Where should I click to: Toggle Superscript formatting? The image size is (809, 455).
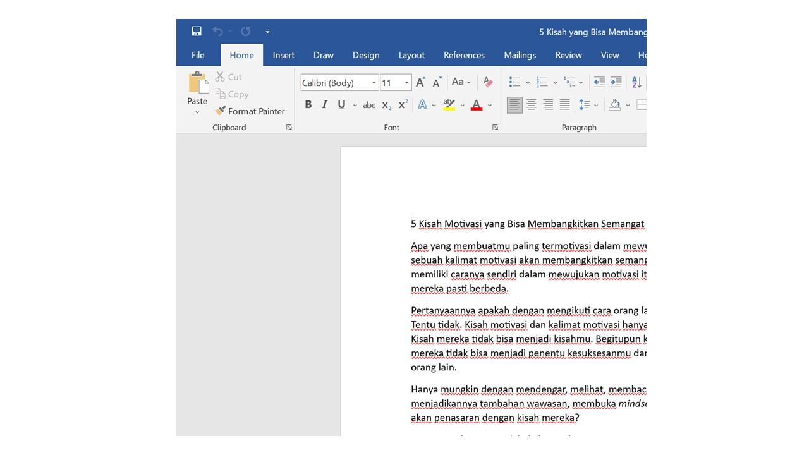pyautogui.click(x=403, y=105)
